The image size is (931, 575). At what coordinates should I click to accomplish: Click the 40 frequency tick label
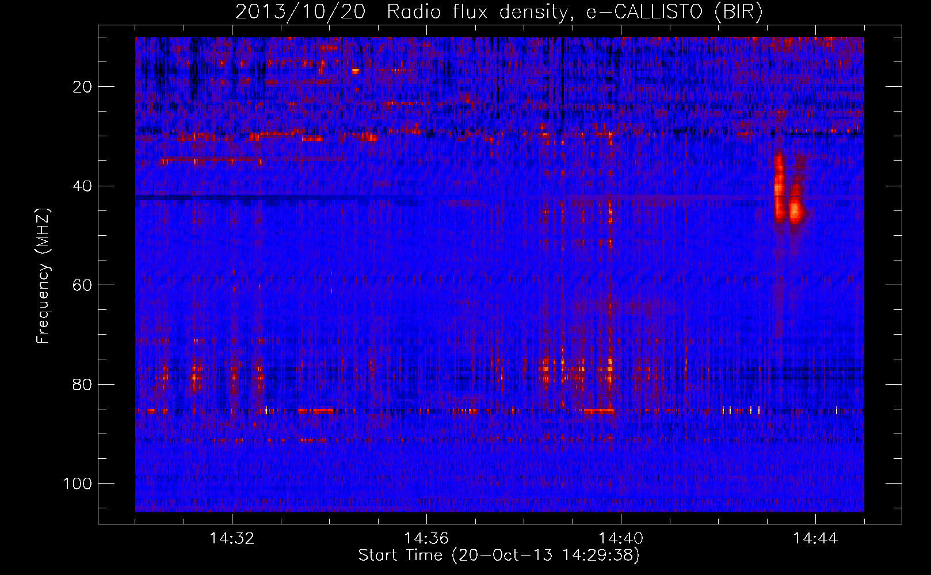[82, 186]
